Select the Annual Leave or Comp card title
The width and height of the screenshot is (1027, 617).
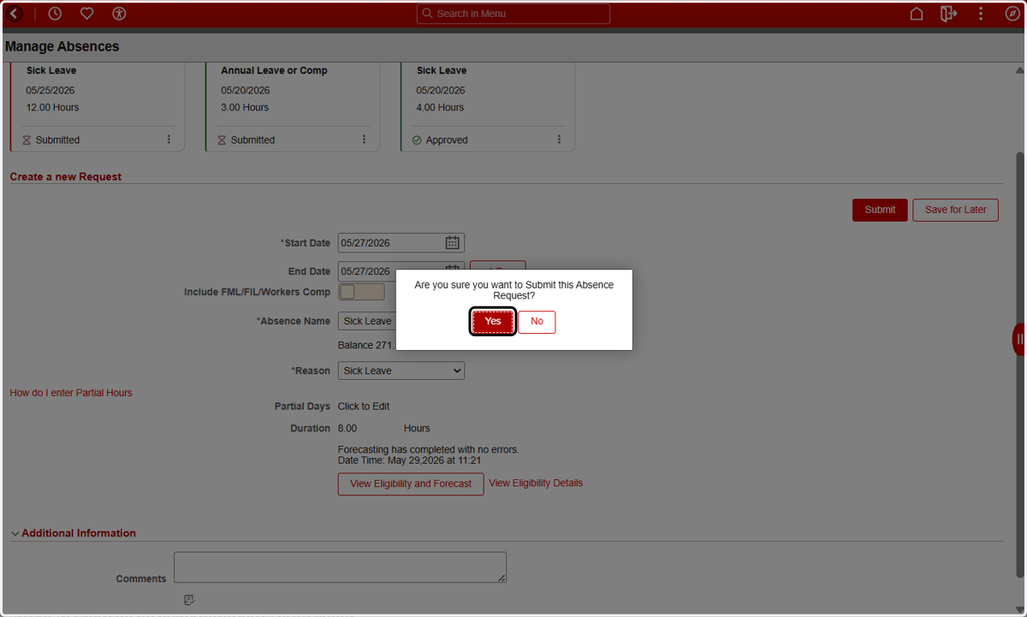tap(274, 71)
